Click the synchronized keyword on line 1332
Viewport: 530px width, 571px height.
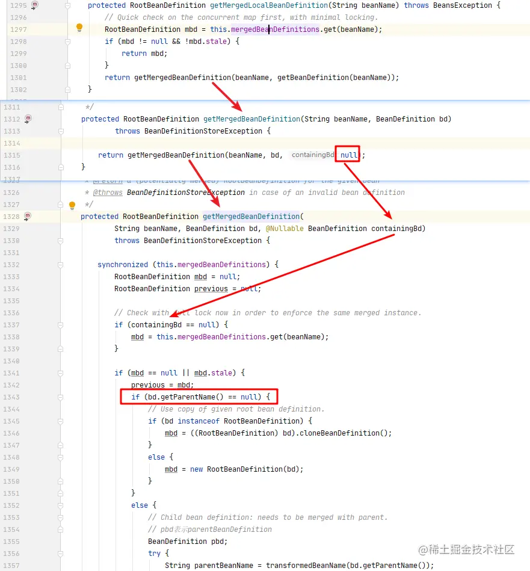pos(123,265)
